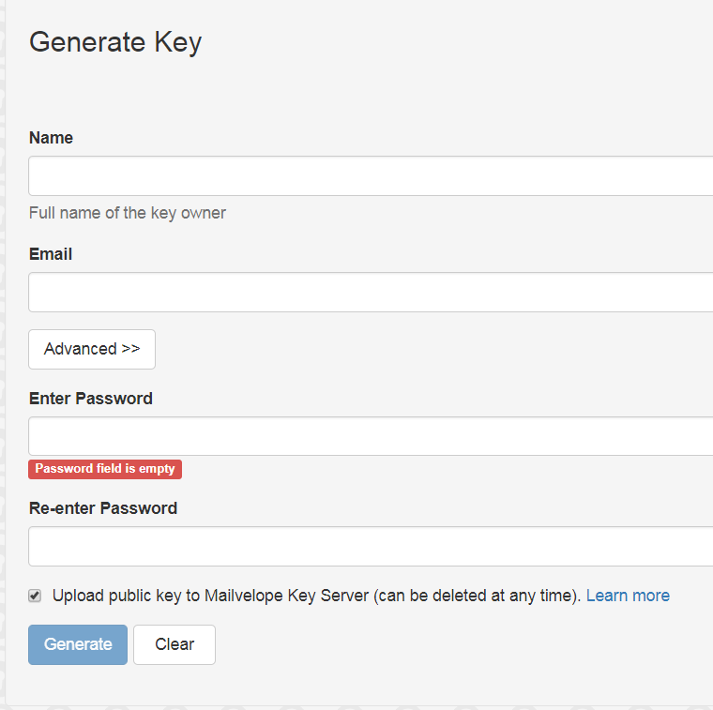Click the Generate Key heading
Viewport: 713px width, 710px height.
pyautogui.click(x=115, y=42)
